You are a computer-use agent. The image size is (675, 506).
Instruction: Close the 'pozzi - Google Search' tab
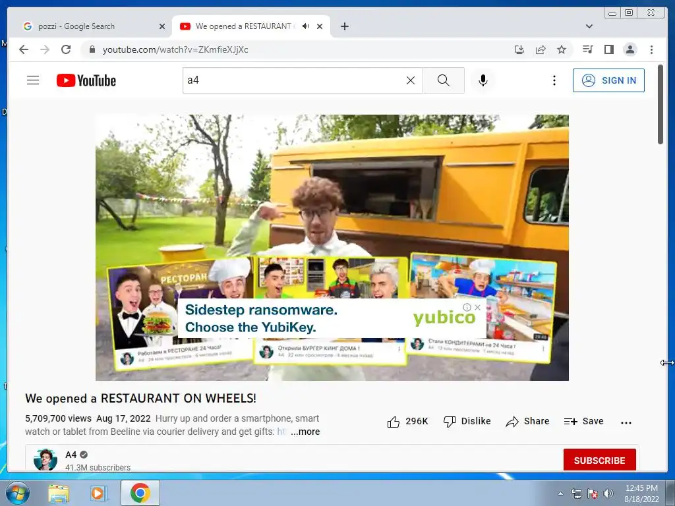click(x=162, y=26)
